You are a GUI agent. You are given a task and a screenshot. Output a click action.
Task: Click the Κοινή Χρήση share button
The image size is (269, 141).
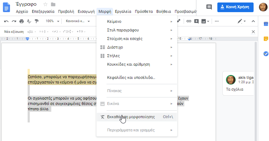[235, 7]
